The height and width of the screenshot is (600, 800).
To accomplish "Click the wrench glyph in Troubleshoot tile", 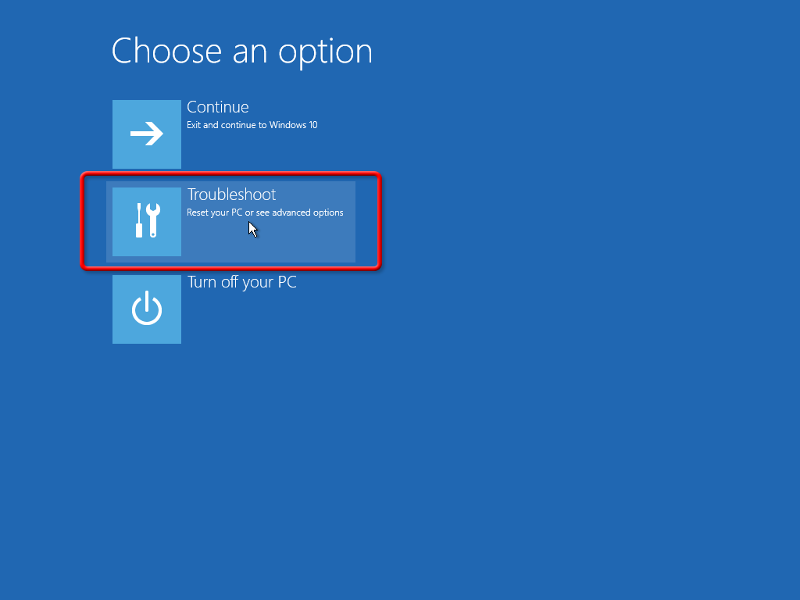I will tap(153, 220).
